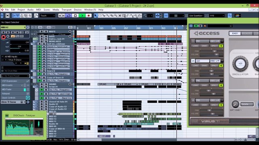Open the File menu
259x145 pixels.
[7, 10]
